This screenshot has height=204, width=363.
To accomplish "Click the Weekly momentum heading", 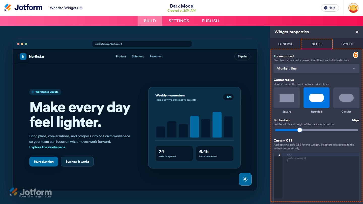I will pyautogui.click(x=170, y=95).
